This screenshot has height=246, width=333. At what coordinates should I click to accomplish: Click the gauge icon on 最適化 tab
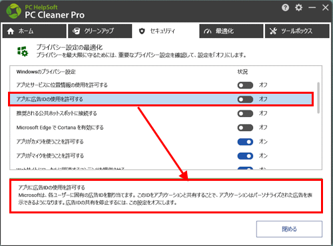(207, 31)
